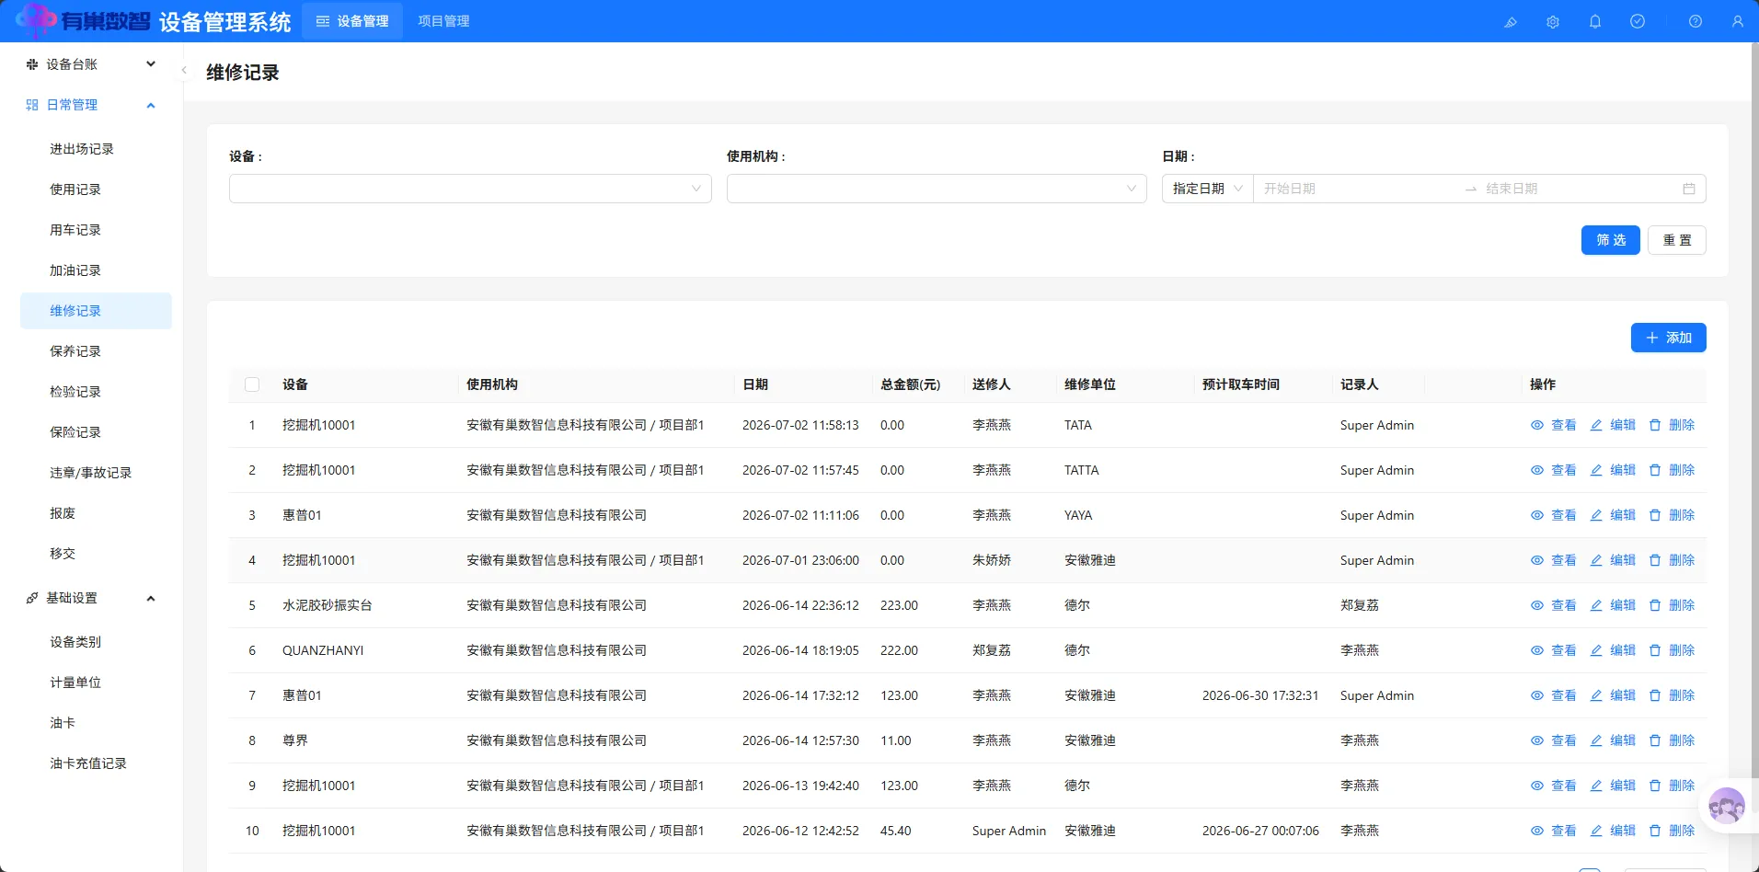View record 5 水泥胶砂振实台

1554,605
